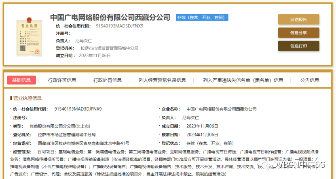Click header 成立日期 value 2023年11月06日

[95, 55]
